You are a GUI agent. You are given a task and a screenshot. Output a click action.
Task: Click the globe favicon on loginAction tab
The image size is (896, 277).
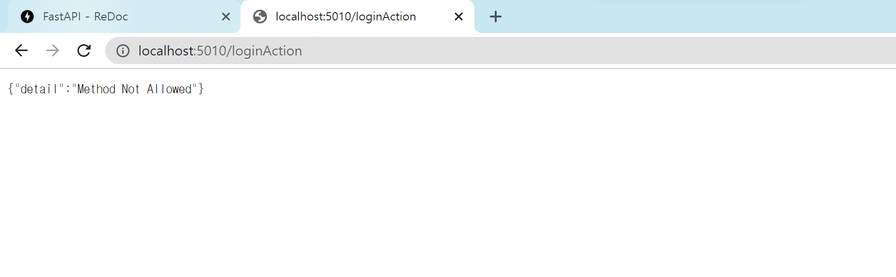(x=260, y=17)
